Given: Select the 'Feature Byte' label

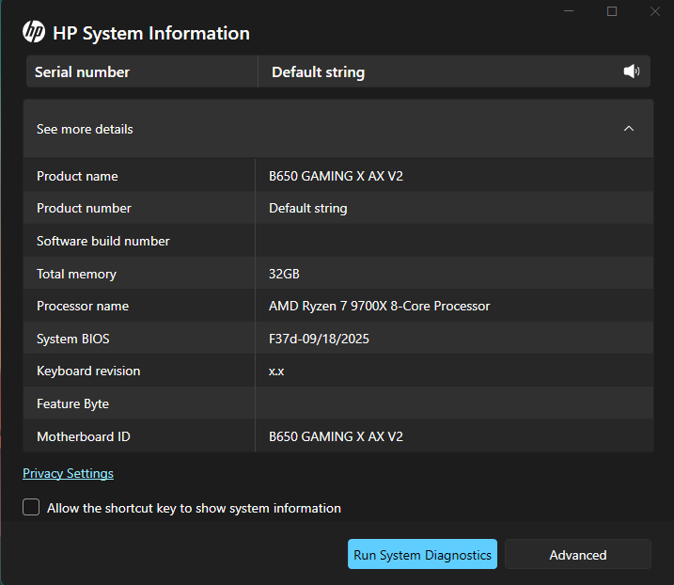Looking at the screenshot, I should tap(72, 403).
